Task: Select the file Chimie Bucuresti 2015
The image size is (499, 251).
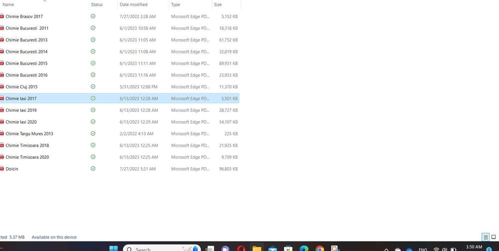Action: (26, 63)
